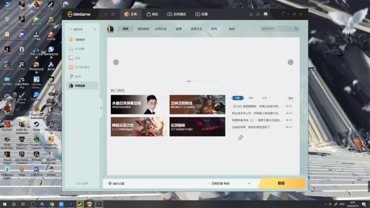
Task: Open the downloads icon in title bar
Action: [x=258, y=14]
